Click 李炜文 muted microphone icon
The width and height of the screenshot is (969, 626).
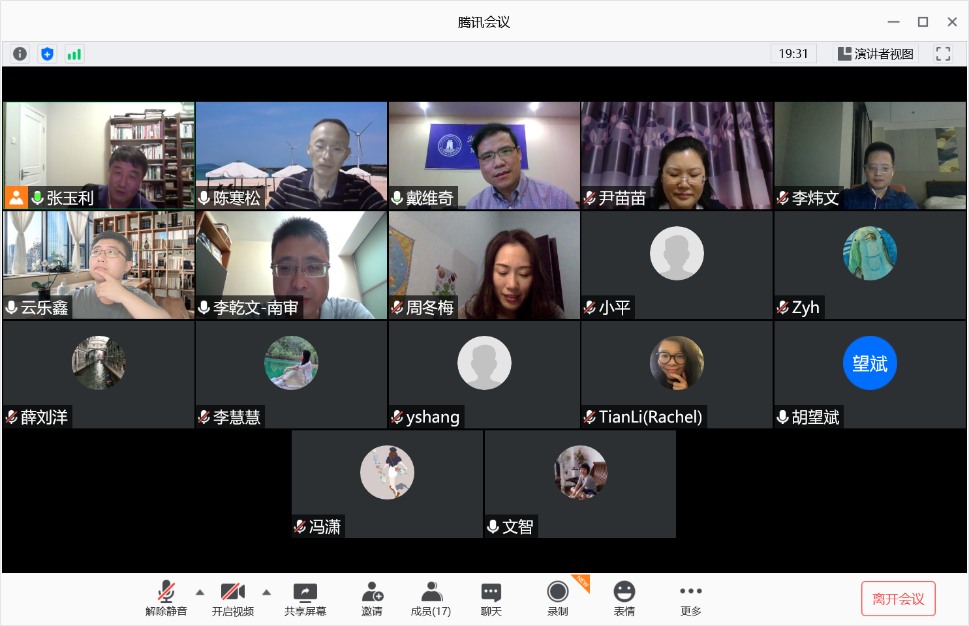point(783,198)
